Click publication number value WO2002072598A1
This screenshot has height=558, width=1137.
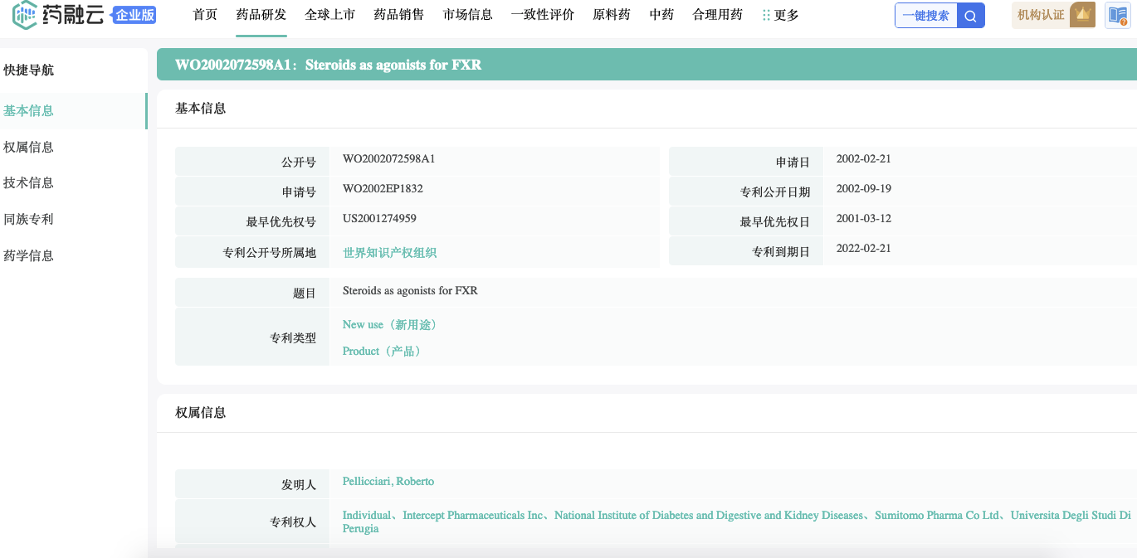(x=389, y=158)
